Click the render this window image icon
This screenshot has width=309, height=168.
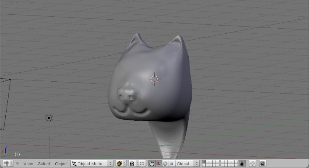[x=262, y=163]
